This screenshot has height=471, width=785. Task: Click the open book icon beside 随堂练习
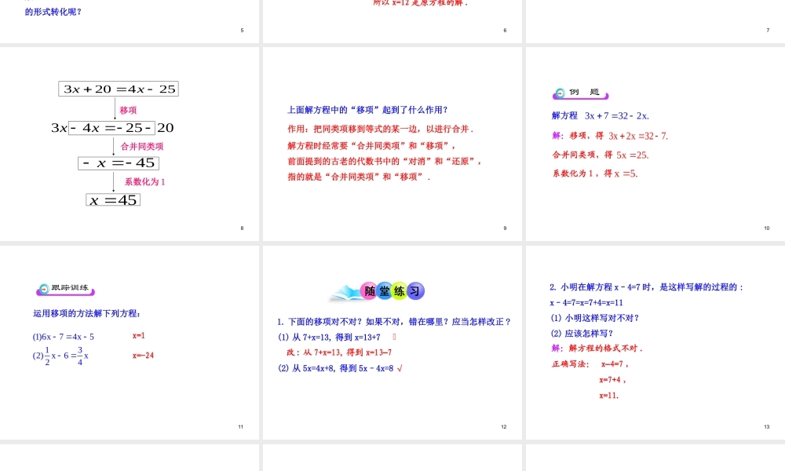point(344,294)
